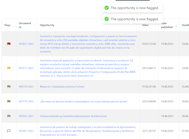This screenshot has height=139, width=189.
Task: Select value €255,649.86
Action: [x=149, y=101]
